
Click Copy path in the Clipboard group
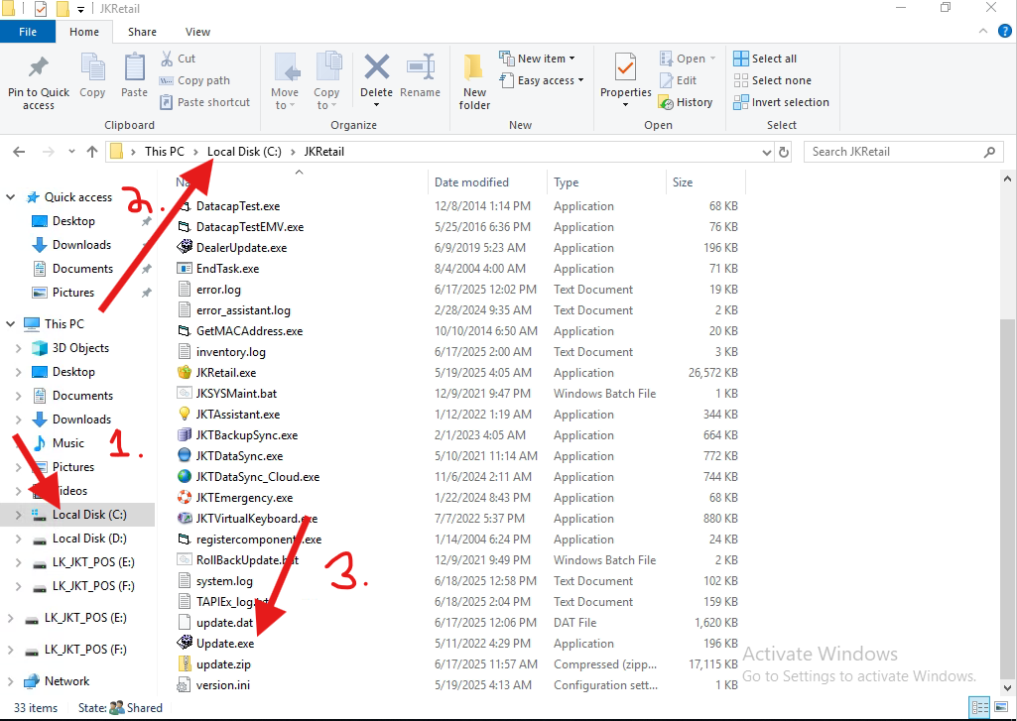tap(194, 80)
